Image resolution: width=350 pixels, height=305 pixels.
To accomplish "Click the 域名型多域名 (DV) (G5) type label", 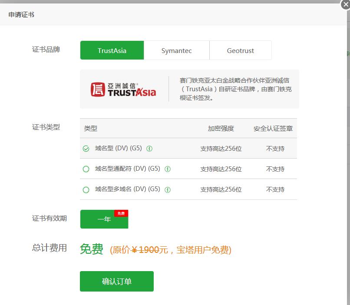I will point(128,189).
